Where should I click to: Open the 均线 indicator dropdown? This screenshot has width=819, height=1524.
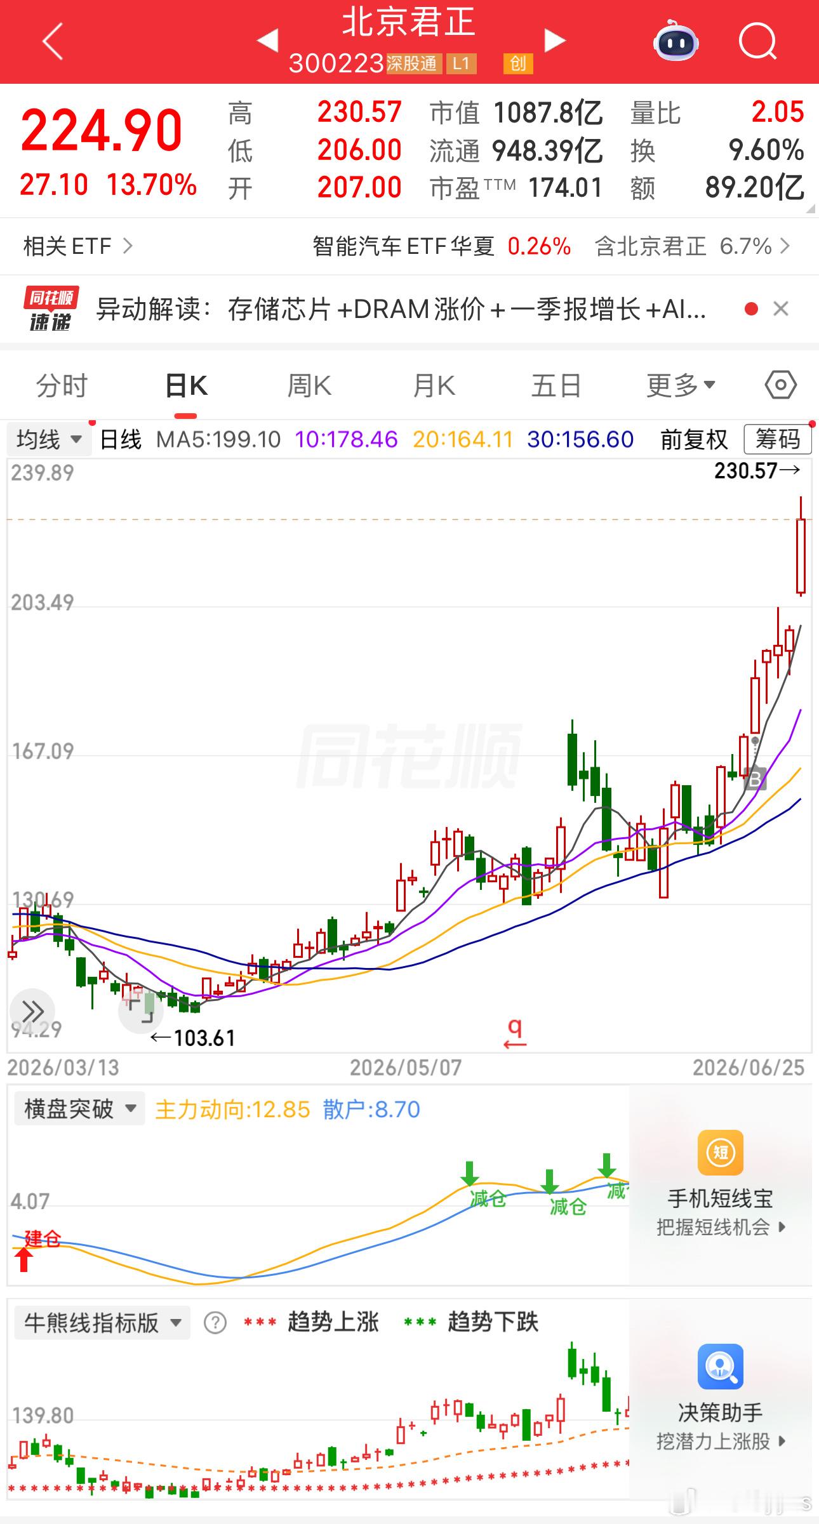(50, 439)
